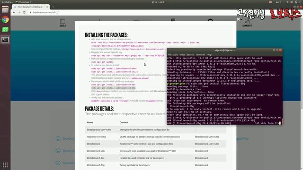The image size is (303, 170).
Task: Click the 'sudo apt-get update' command
Action: tap(102, 62)
